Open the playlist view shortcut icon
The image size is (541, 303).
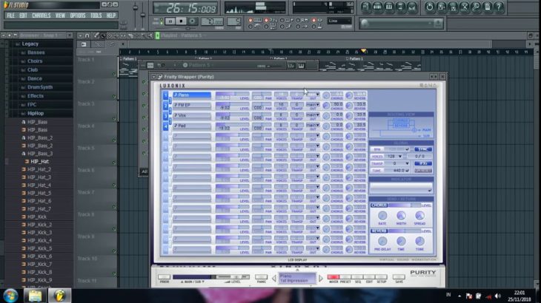pos(366,7)
